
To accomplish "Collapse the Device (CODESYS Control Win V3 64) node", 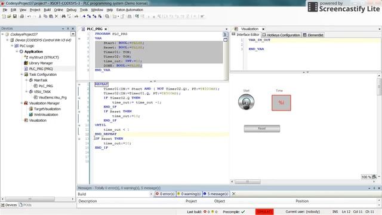I will point(7,40).
